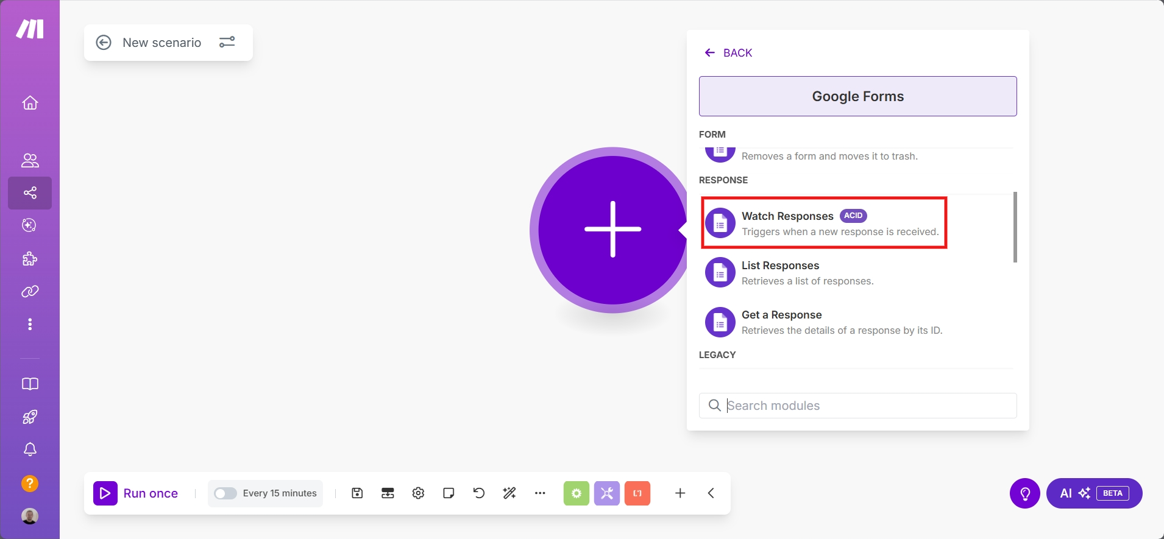Add a note with the sticky note icon
Screen dimensions: 1164x539
tap(449, 493)
